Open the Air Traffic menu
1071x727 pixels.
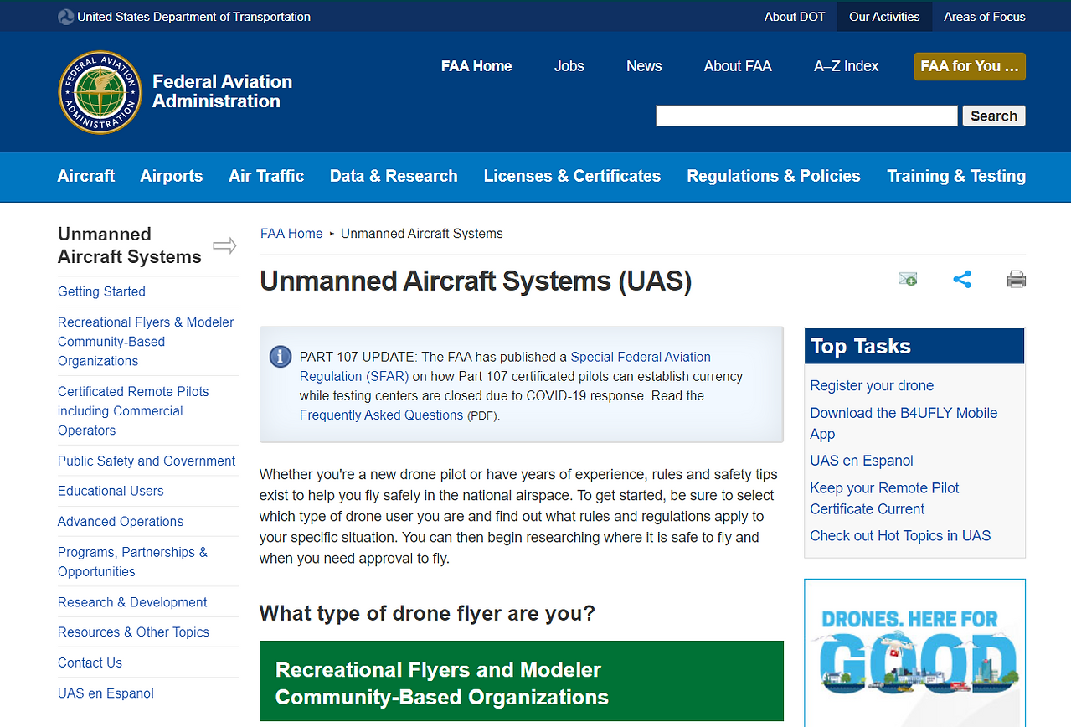[266, 176]
